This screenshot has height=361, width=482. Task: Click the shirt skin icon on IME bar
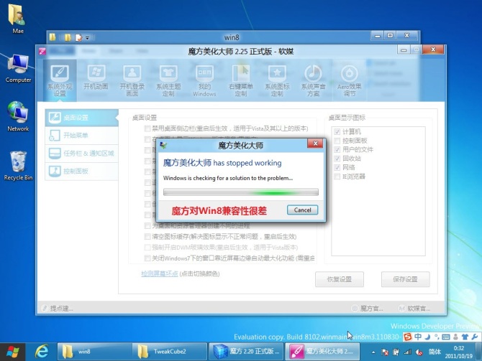(465, 337)
